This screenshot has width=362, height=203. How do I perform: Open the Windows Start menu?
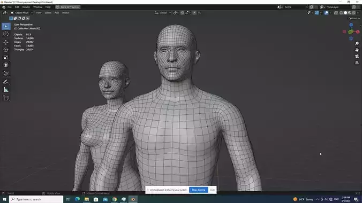4,199
